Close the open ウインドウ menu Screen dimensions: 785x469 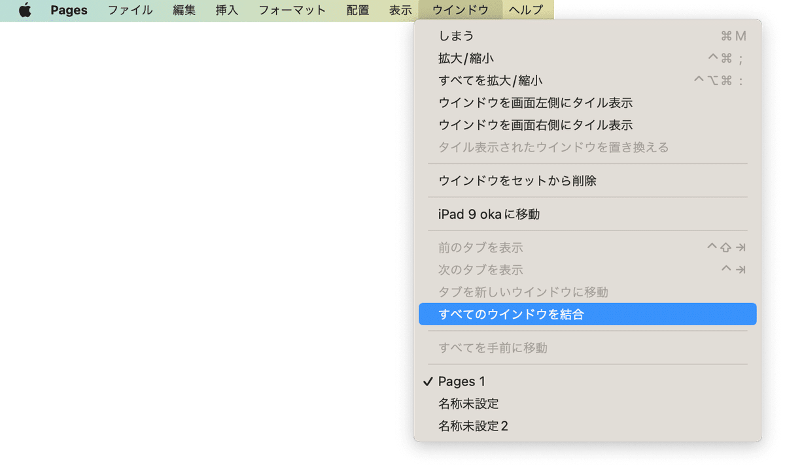point(460,10)
